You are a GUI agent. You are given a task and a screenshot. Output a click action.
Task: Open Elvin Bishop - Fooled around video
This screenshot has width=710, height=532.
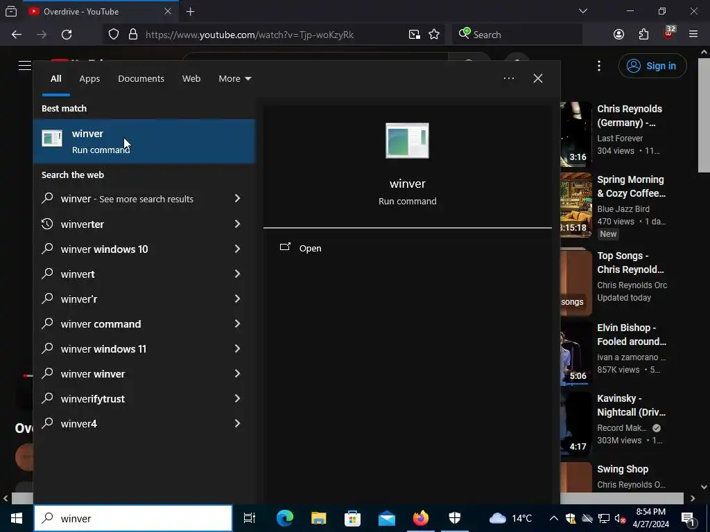coord(631,335)
